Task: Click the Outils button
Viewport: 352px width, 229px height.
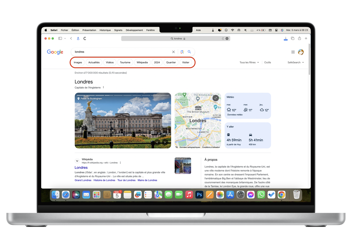Action: (x=268, y=62)
